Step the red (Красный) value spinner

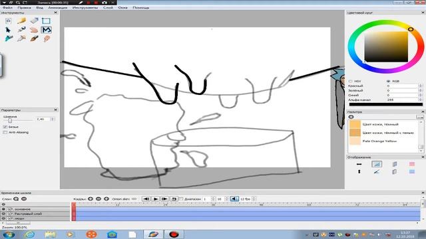pos(421,86)
